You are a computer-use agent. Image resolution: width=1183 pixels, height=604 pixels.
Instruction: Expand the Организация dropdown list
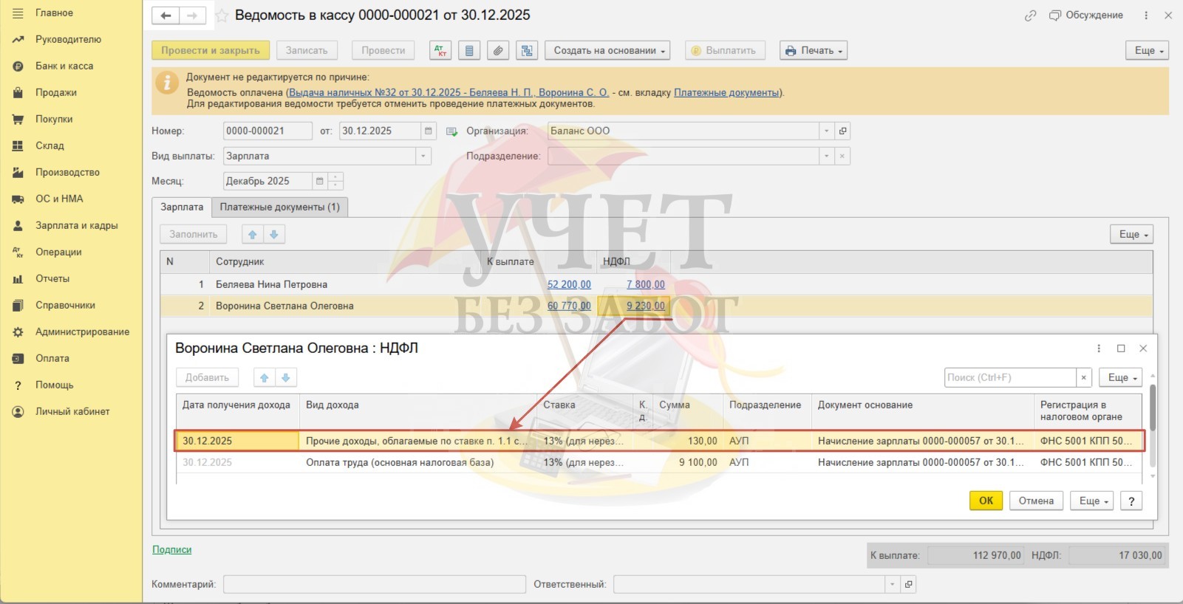pos(826,131)
